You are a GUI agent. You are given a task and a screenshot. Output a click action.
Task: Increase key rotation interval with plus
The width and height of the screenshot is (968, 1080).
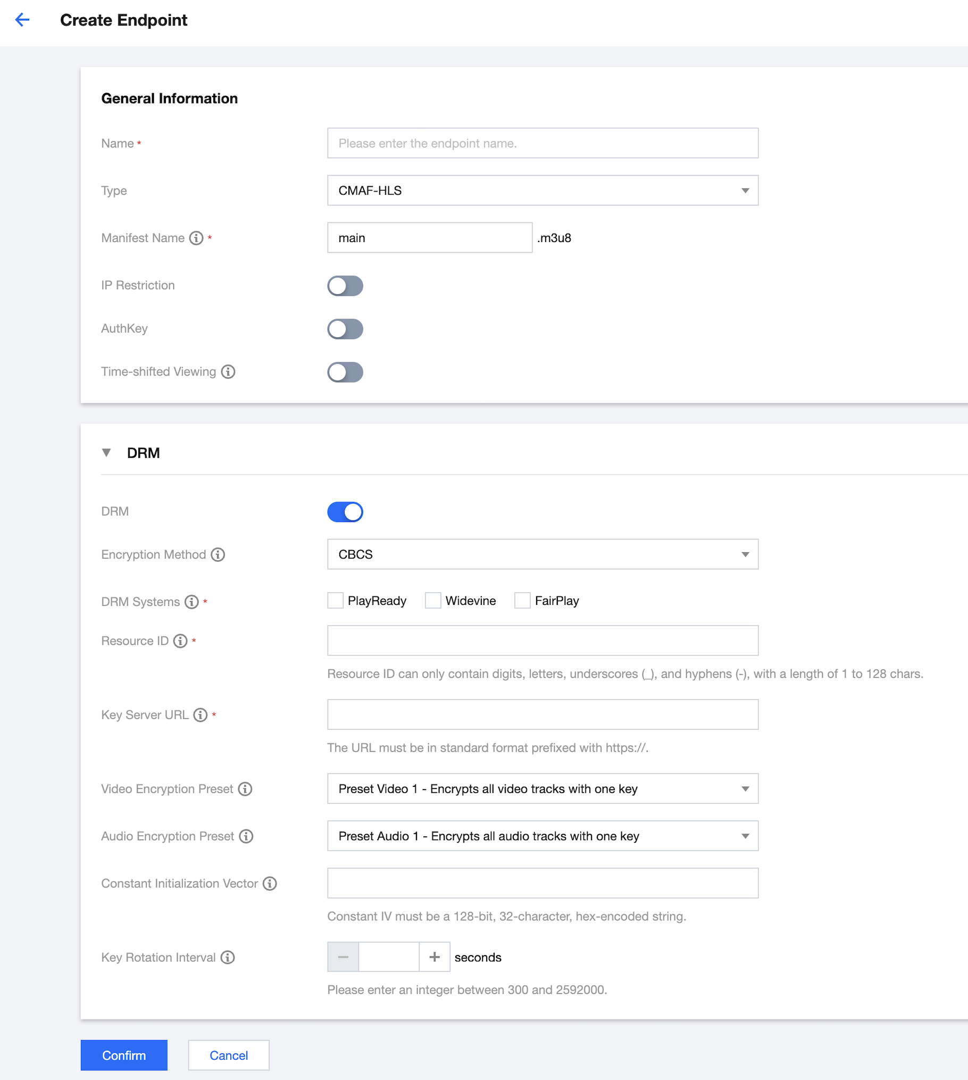[435, 957]
